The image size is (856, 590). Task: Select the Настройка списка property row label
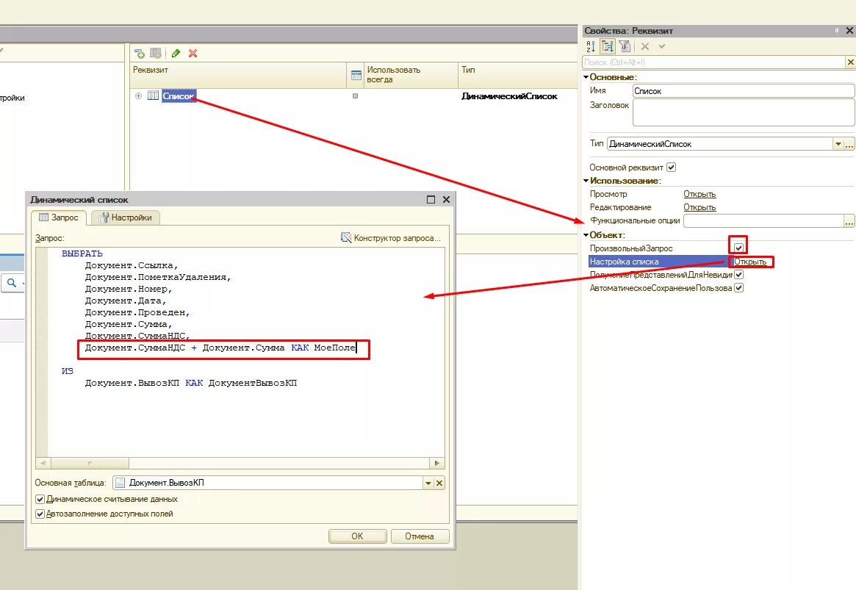(624, 262)
